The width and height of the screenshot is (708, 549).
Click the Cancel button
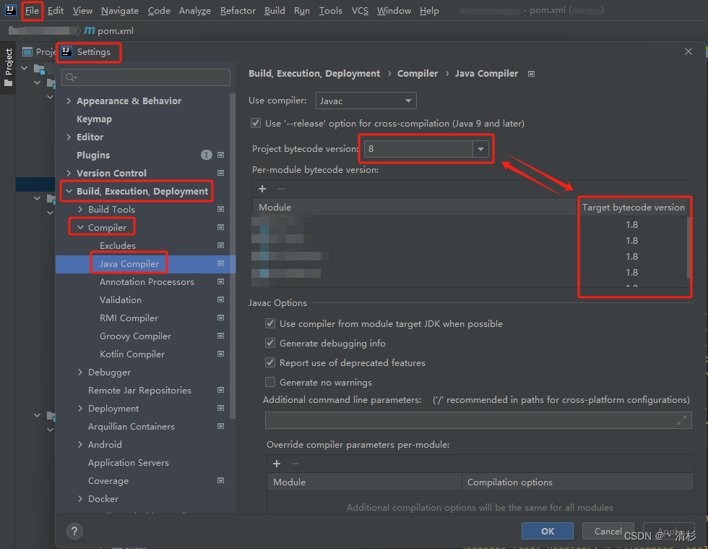pyautogui.click(x=608, y=531)
